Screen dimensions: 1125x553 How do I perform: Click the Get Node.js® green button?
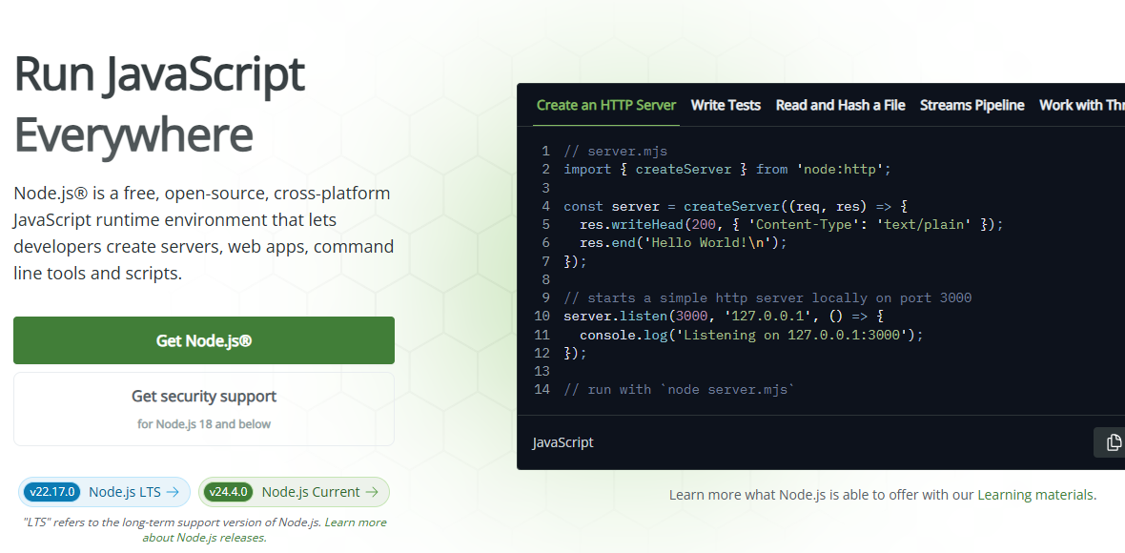coord(204,340)
